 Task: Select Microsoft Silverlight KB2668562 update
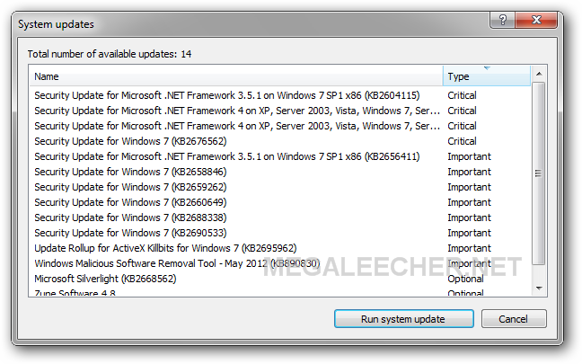tap(280, 279)
